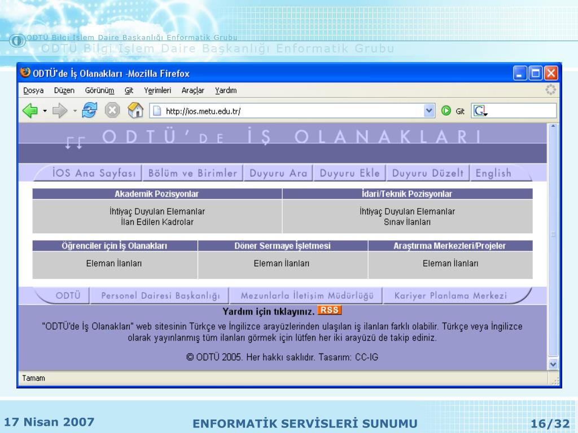This screenshot has height=433, width=578.
Task: Click the orange RSS badge
Action: coord(330,310)
